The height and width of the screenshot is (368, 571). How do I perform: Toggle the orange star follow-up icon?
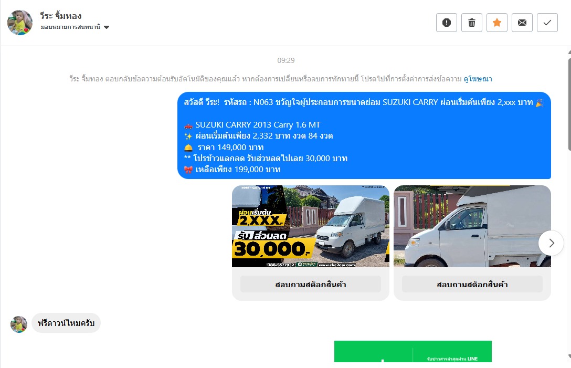pyautogui.click(x=496, y=23)
